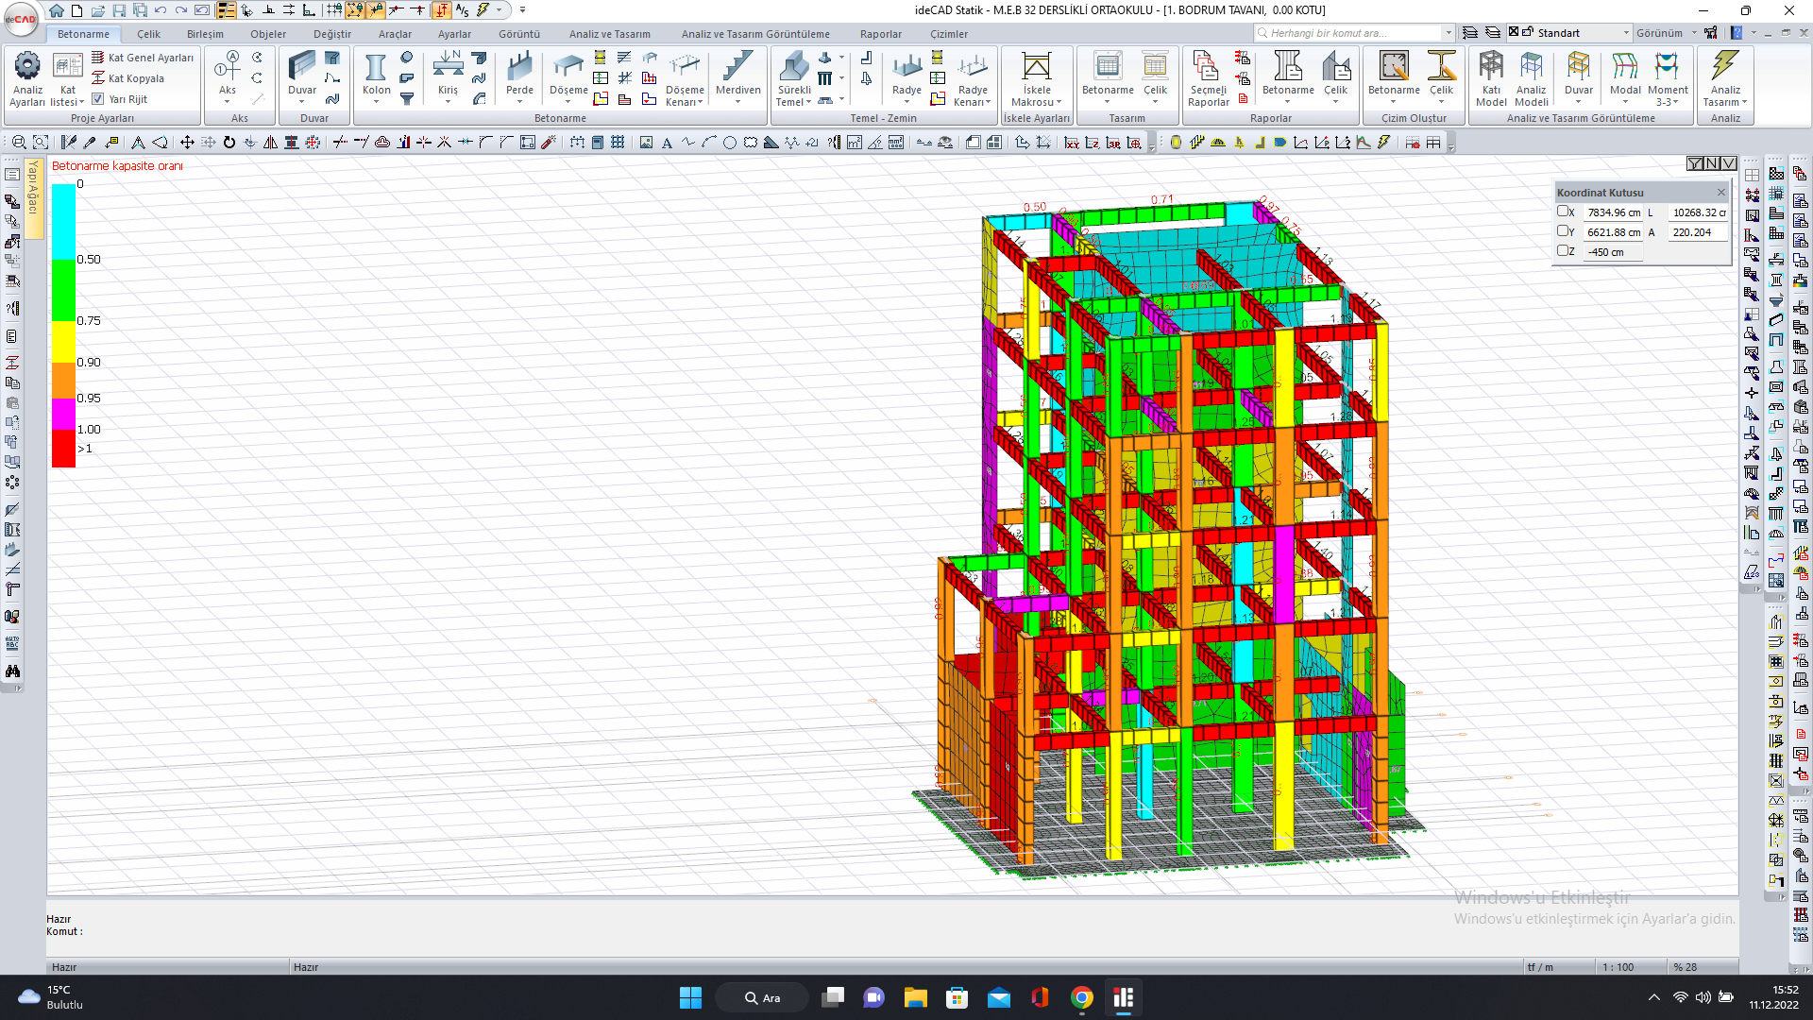The image size is (1813, 1020).
Task: Switch to the Birleşim ribbon tab
Action: (205, 34)
